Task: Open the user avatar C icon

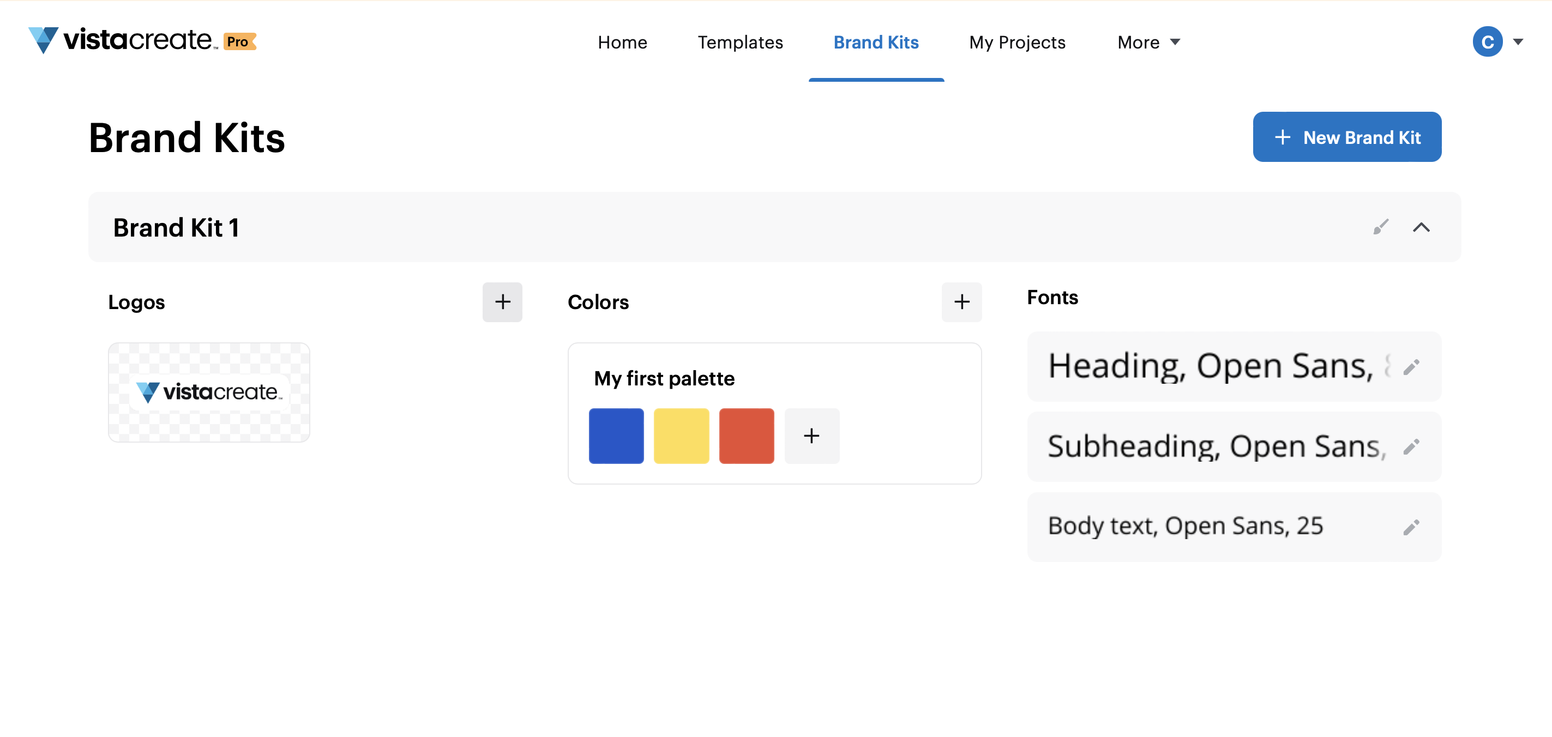Action: [x=1487, y=41]
